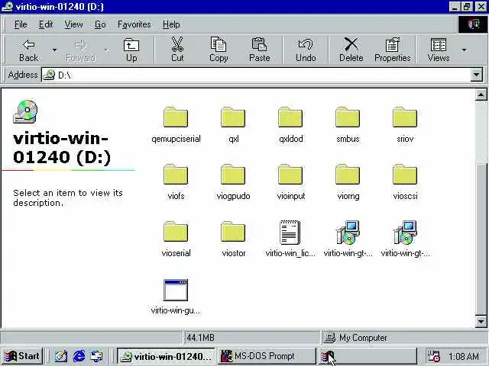Image resolution: width=489 pixels, height=366 pixels.
Task: Click the virtio-win-01240 taskbar button
Action: pyautogui.click(x=166, y=356)
